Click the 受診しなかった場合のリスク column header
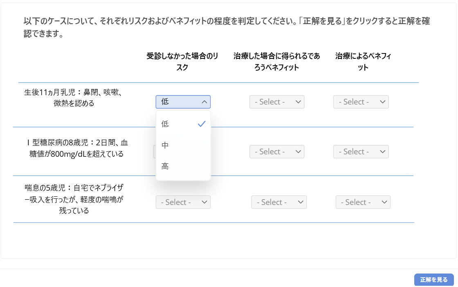The image size is (458, 287). pos(182,62)
